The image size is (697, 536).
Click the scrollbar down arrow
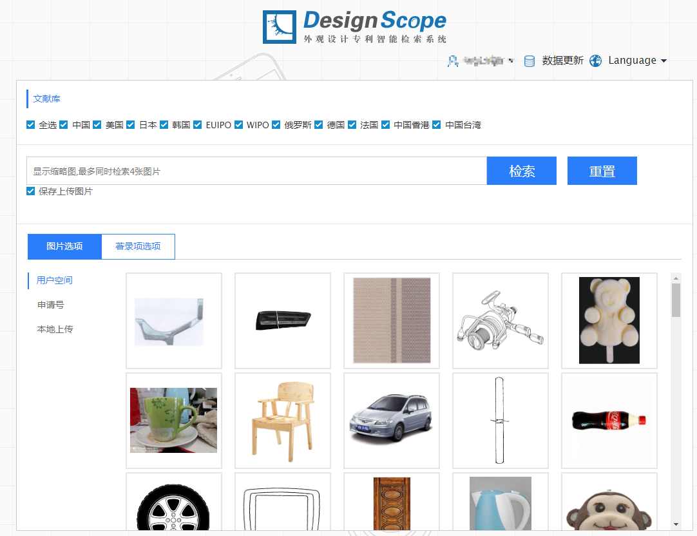(x=676, y=524)
